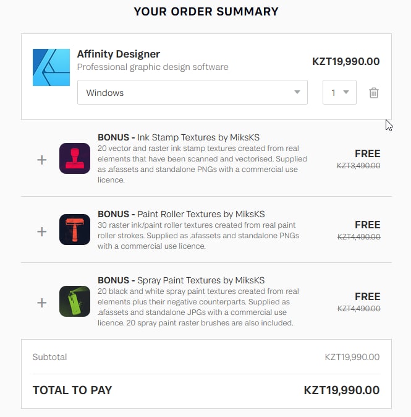The image size is (411, 417).
Task: Click the KZT19,990.00 product price
Action: pos(345,61)
